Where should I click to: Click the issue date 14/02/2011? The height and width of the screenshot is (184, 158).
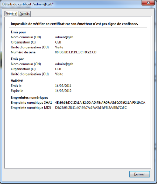tap(63, 86)
